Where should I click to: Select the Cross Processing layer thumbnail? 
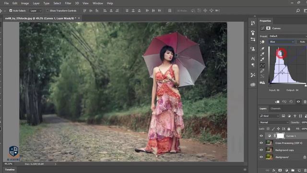coord(269,143)
